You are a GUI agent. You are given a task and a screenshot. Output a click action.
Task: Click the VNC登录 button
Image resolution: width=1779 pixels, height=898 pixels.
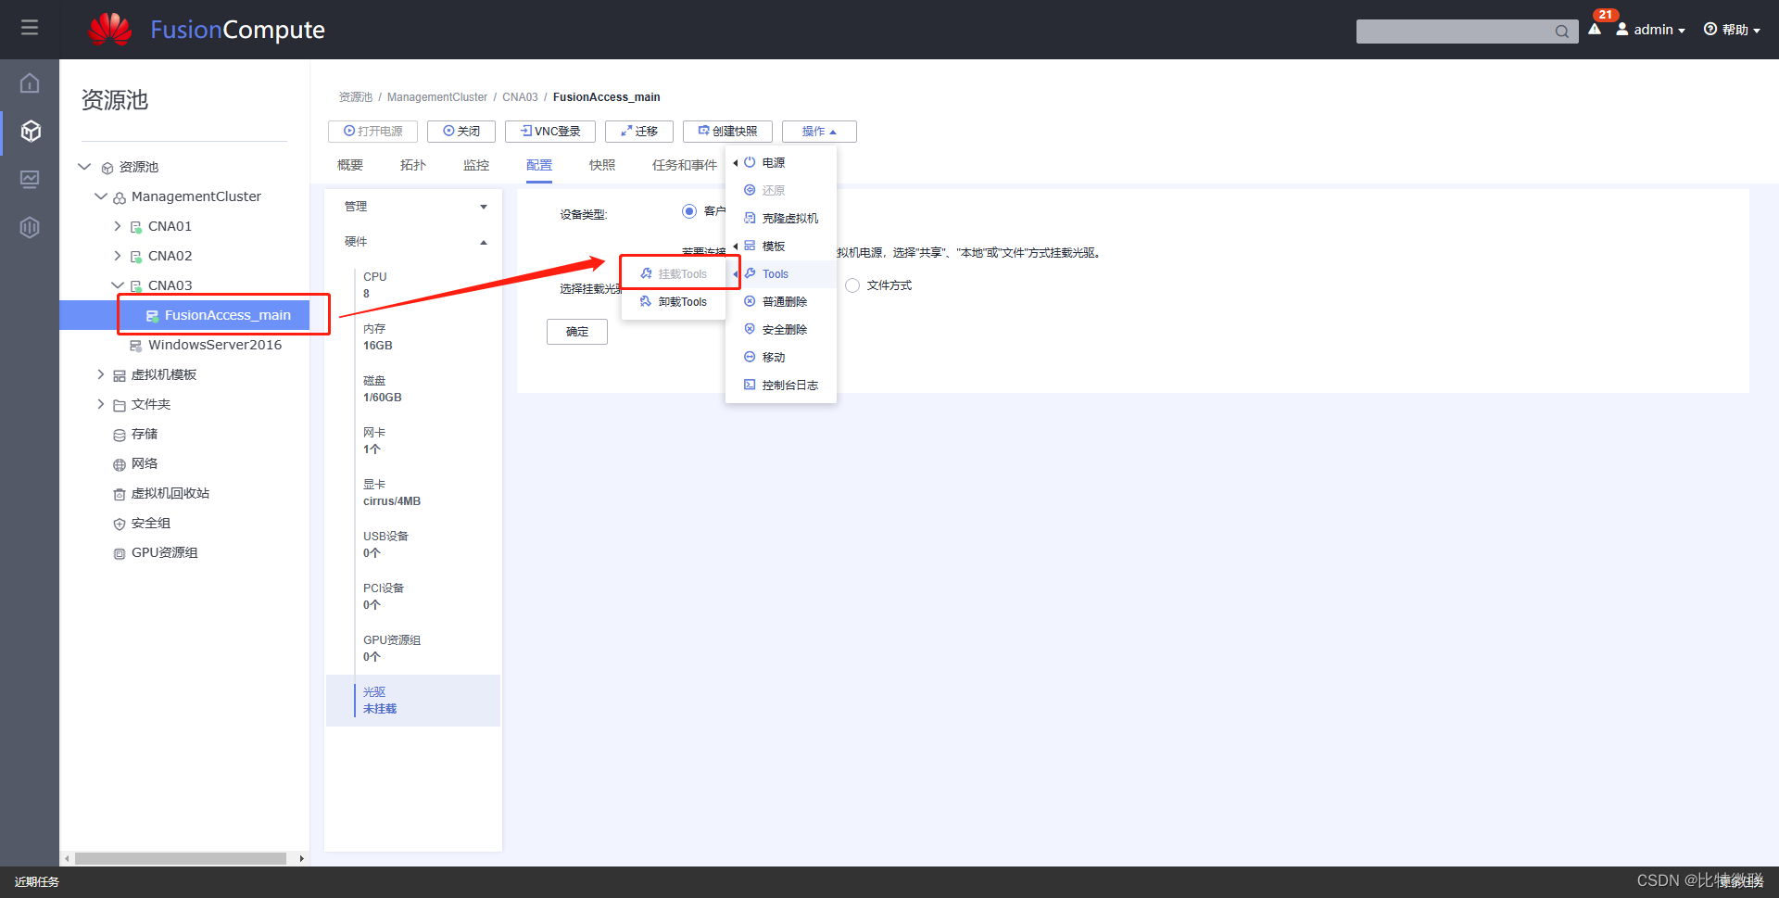[549, 131]
